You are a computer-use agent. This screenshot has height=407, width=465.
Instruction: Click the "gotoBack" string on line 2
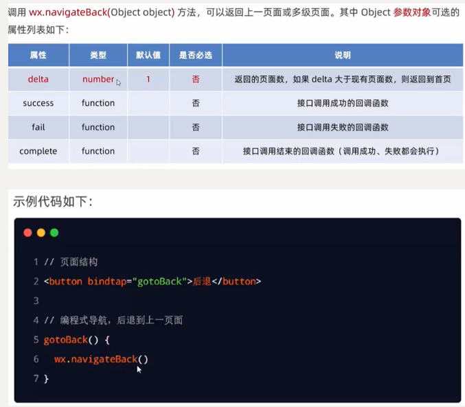(159, 281)
